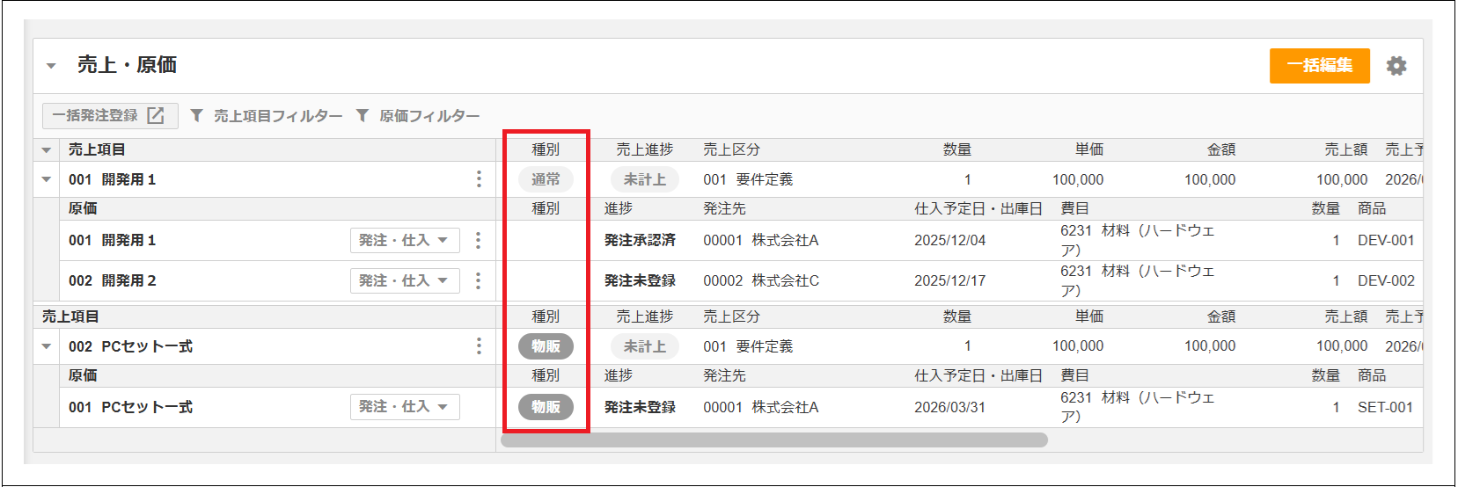Click the sales item name 002 PCセット一式
Viewport: 1458px width, 487px height.
[x=130, y=346]
